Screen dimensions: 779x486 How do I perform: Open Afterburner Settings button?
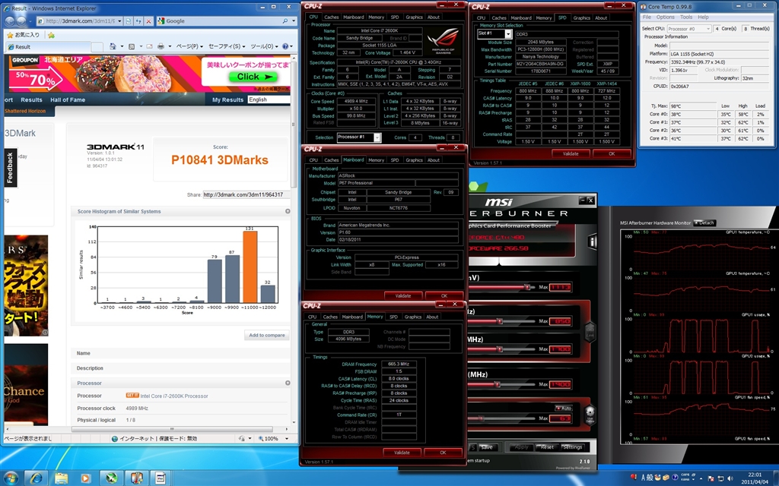(x=572, y=447)
